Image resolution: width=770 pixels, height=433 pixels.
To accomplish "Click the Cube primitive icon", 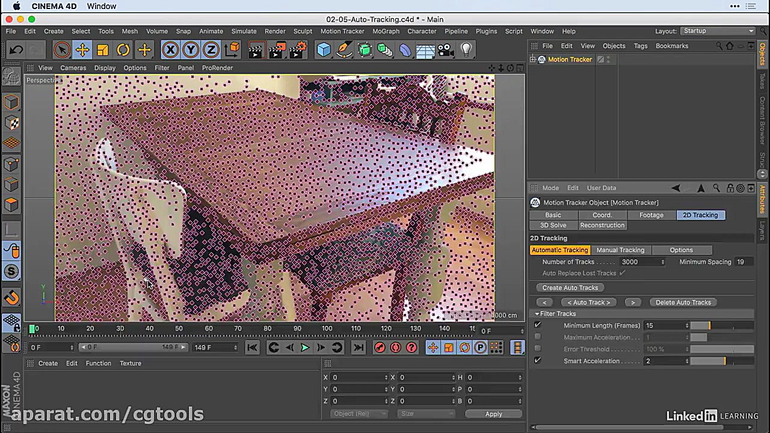I will click(324, 50).
